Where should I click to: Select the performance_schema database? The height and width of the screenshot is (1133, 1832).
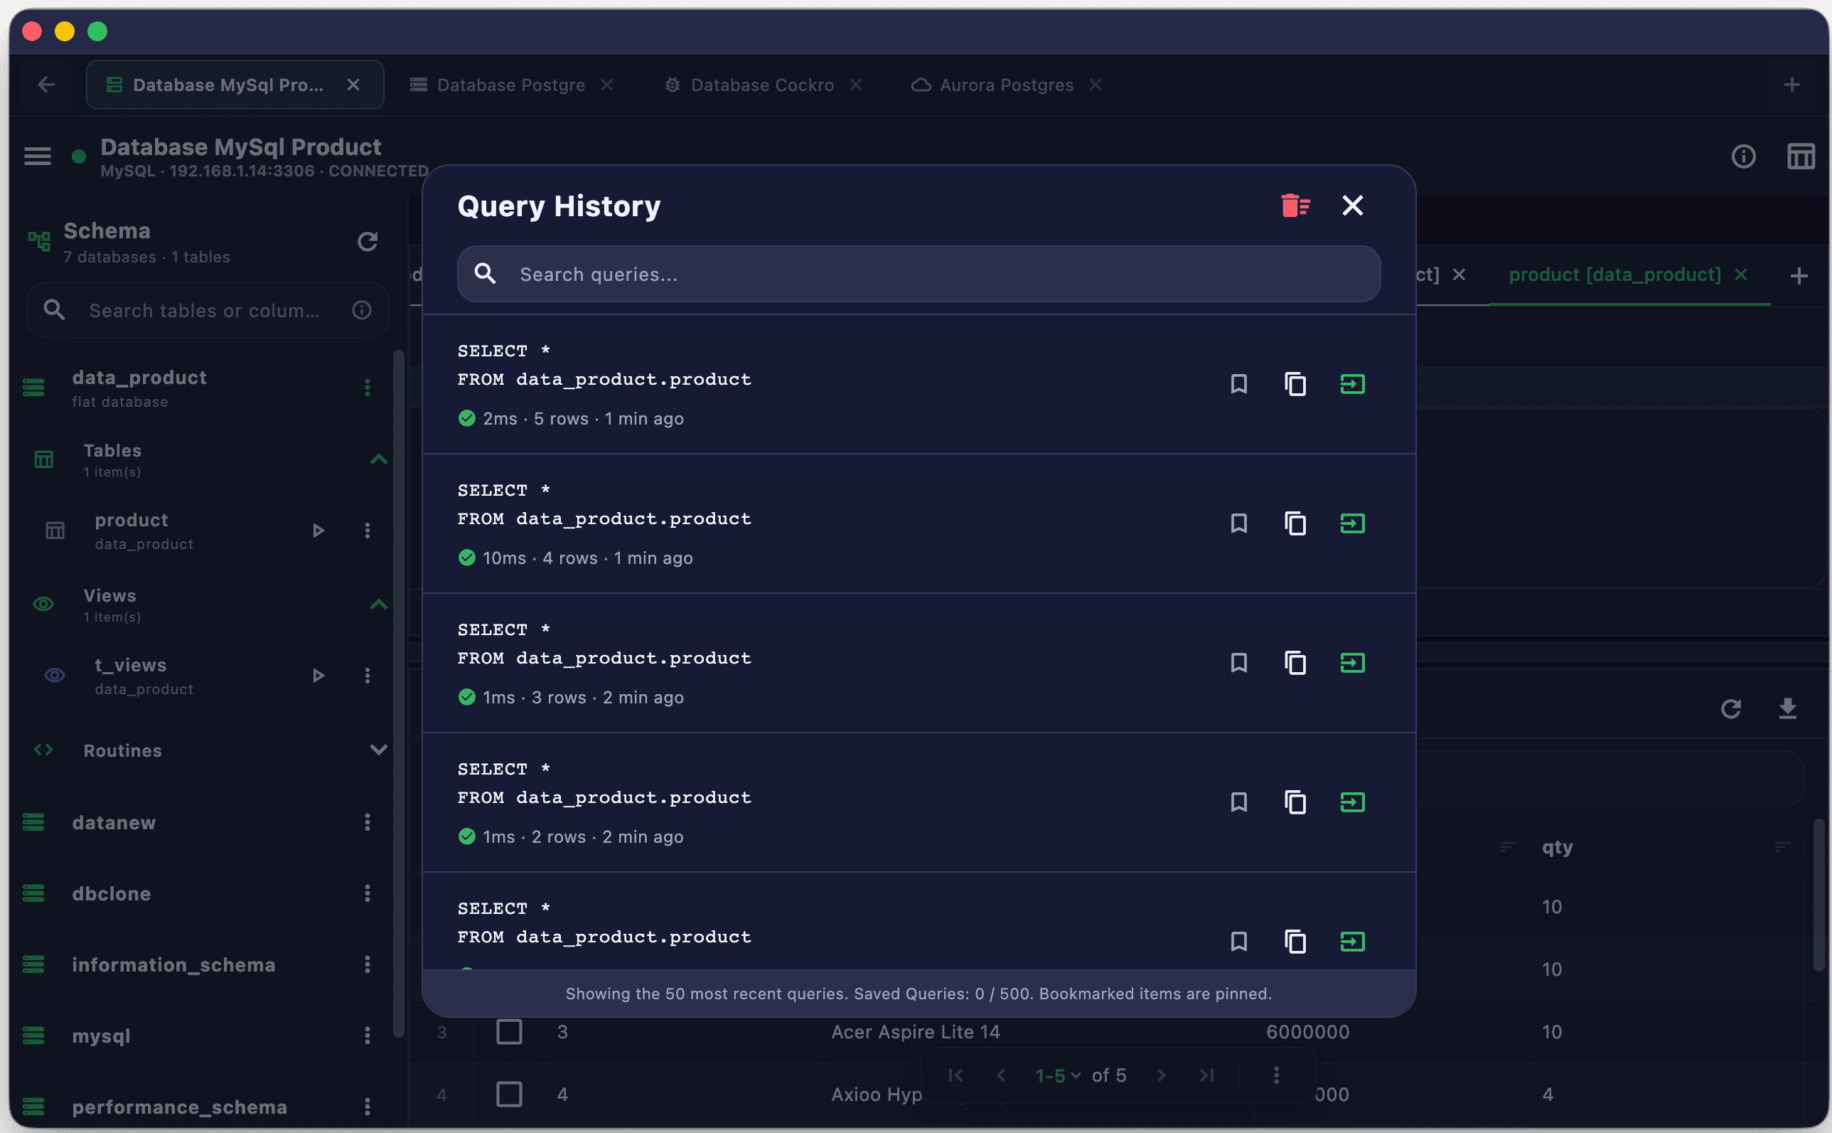pos(179,1107)
